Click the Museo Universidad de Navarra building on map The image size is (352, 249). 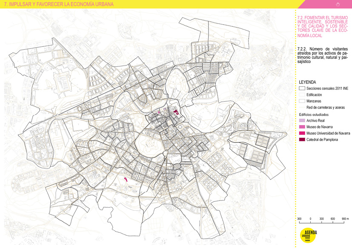coord(126,180)
